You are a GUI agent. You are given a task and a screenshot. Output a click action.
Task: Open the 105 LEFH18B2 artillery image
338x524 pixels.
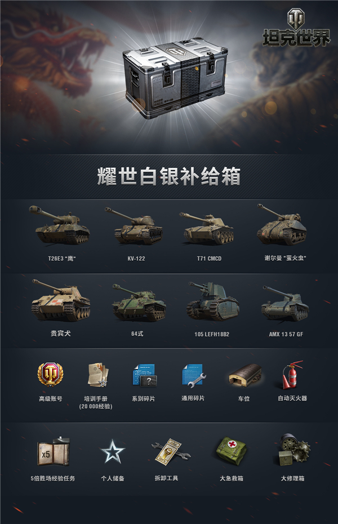213,301
